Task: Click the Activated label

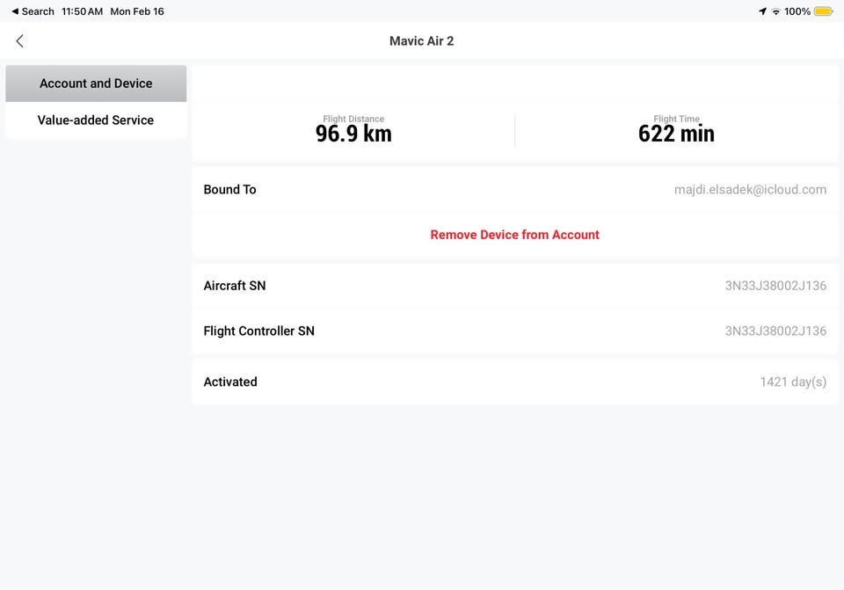Action: (230, 382)
